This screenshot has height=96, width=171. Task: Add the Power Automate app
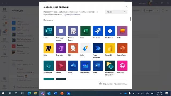pyautogui.click(x=98, y=48)
